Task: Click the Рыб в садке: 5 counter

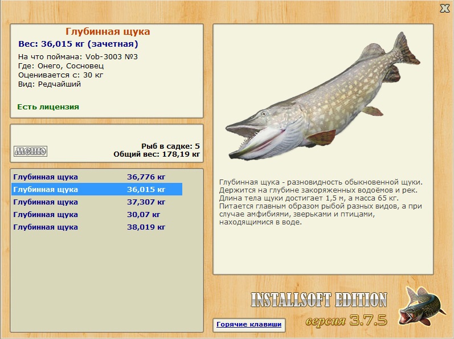Action: tap(170, 146)
